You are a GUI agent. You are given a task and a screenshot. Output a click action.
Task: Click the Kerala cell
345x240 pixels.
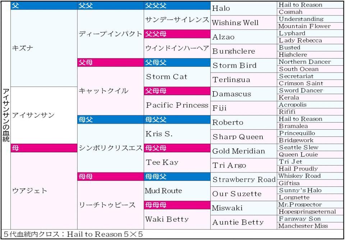tap(310, 97)
